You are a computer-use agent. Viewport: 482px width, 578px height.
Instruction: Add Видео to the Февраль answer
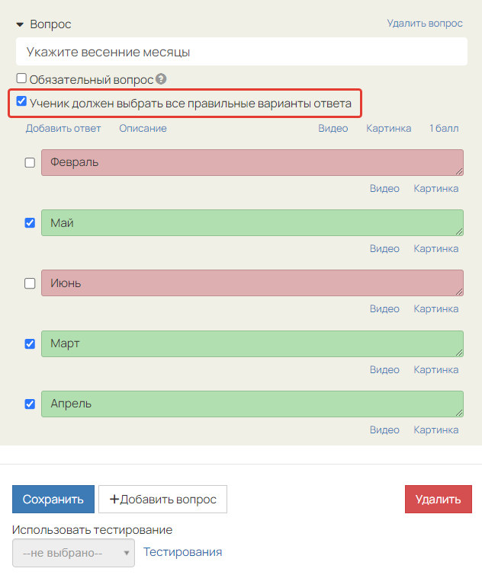coord(384,188)
